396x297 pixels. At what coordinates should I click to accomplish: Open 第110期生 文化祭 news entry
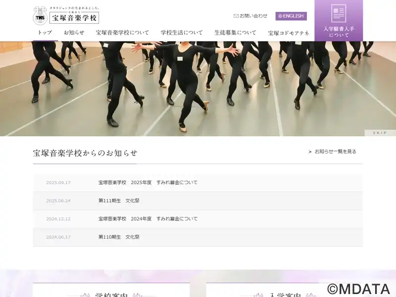click(119, 237)
